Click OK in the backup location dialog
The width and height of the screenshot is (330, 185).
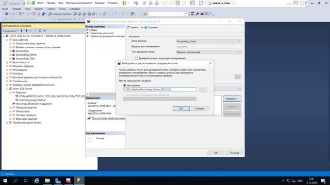point(181,108)
